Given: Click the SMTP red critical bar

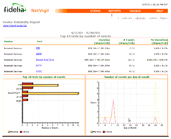Looking at the screenshot, I should tap(28, 88).
